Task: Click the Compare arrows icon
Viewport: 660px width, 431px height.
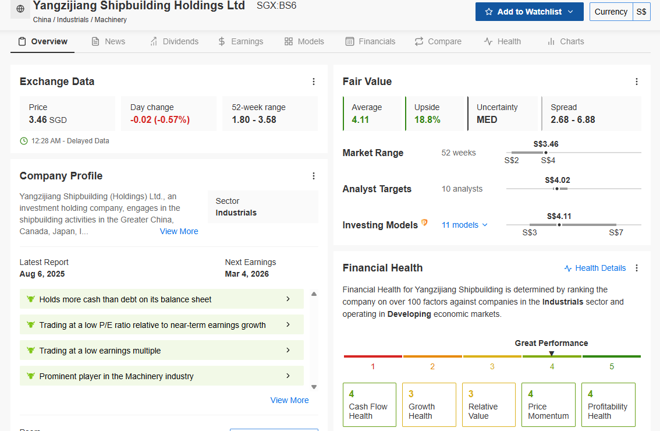Action: point(419,41)
